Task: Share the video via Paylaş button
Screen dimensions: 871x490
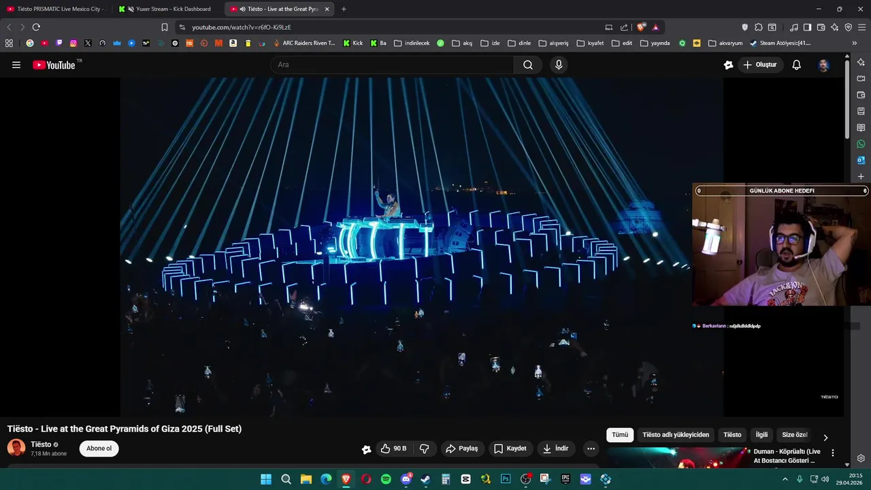Action: coord(461,448)
